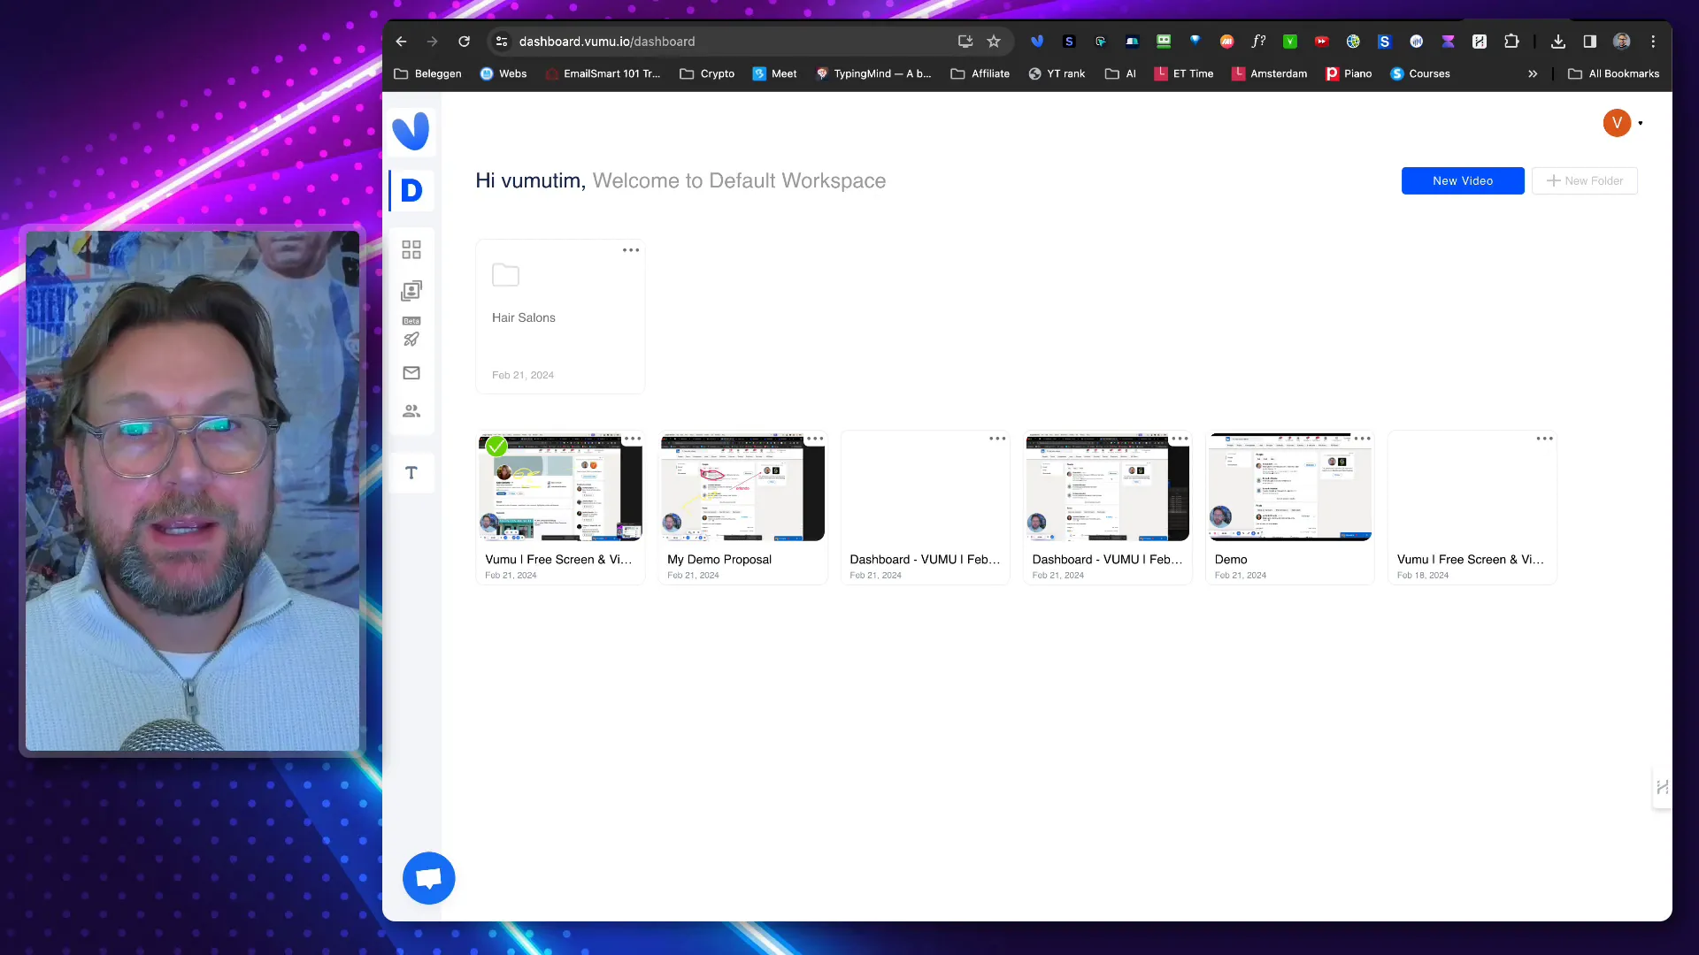Click the 'Hair Salons' folder name
The width and height of the screenshot is (1699, 955).
tap(524, 317)
